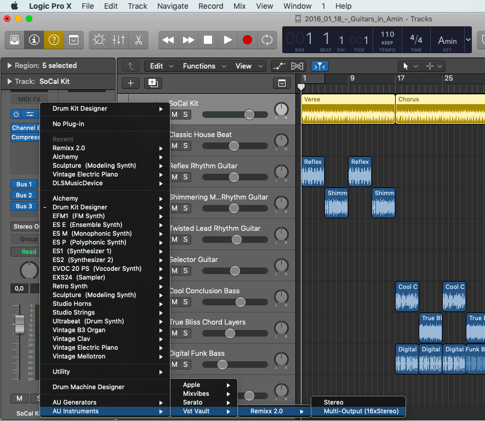The width and height of the screenshot is (485, 421).
Task: Open the Functions dropdown menu
Action: [204, 66]
